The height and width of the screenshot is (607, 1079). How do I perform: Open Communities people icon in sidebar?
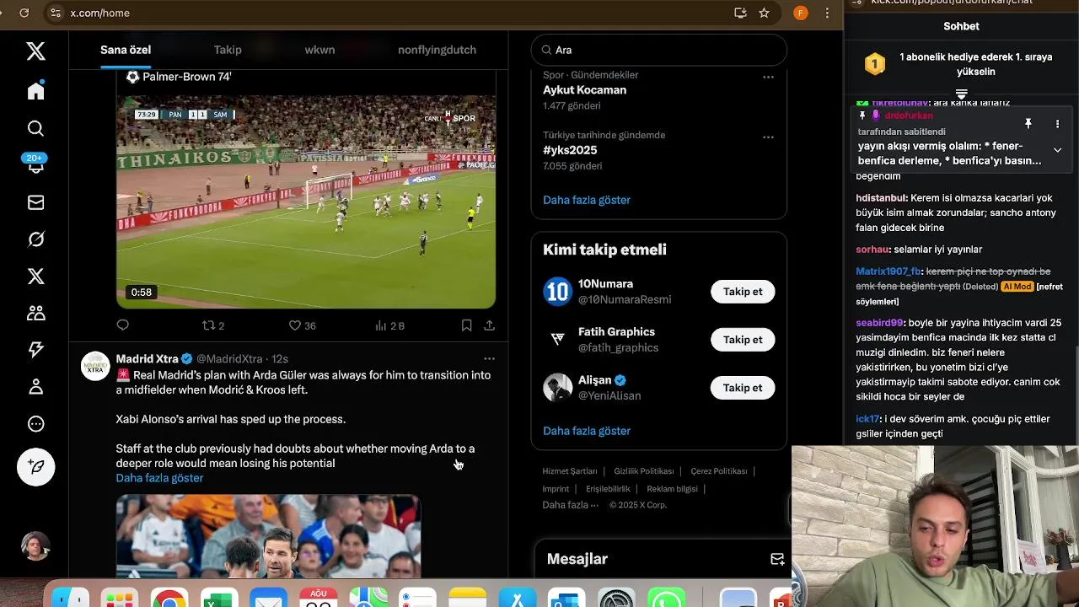(x=35, y=313)
